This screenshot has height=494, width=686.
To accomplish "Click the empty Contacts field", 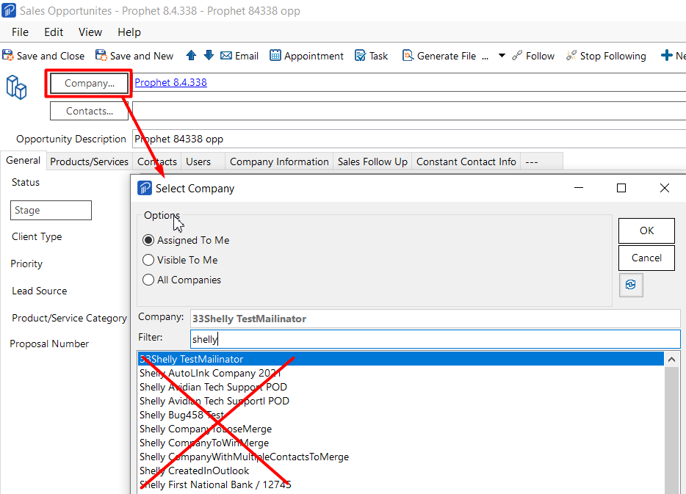I will [x=409, y=111].
